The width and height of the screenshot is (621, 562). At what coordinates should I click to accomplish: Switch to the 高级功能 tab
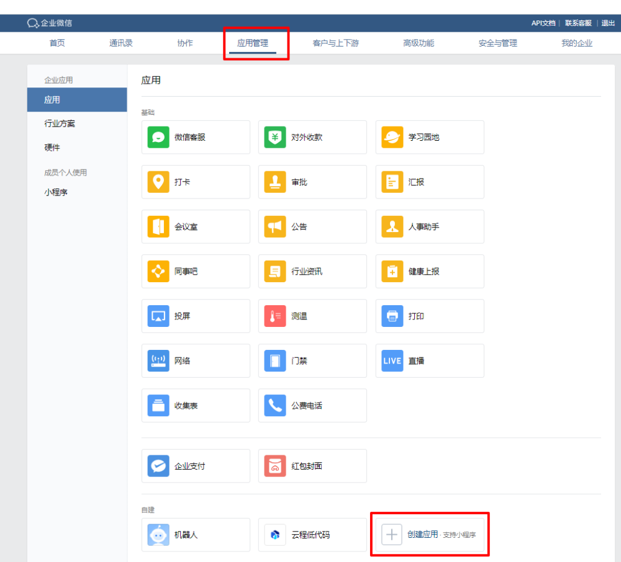tap(419, 43)
